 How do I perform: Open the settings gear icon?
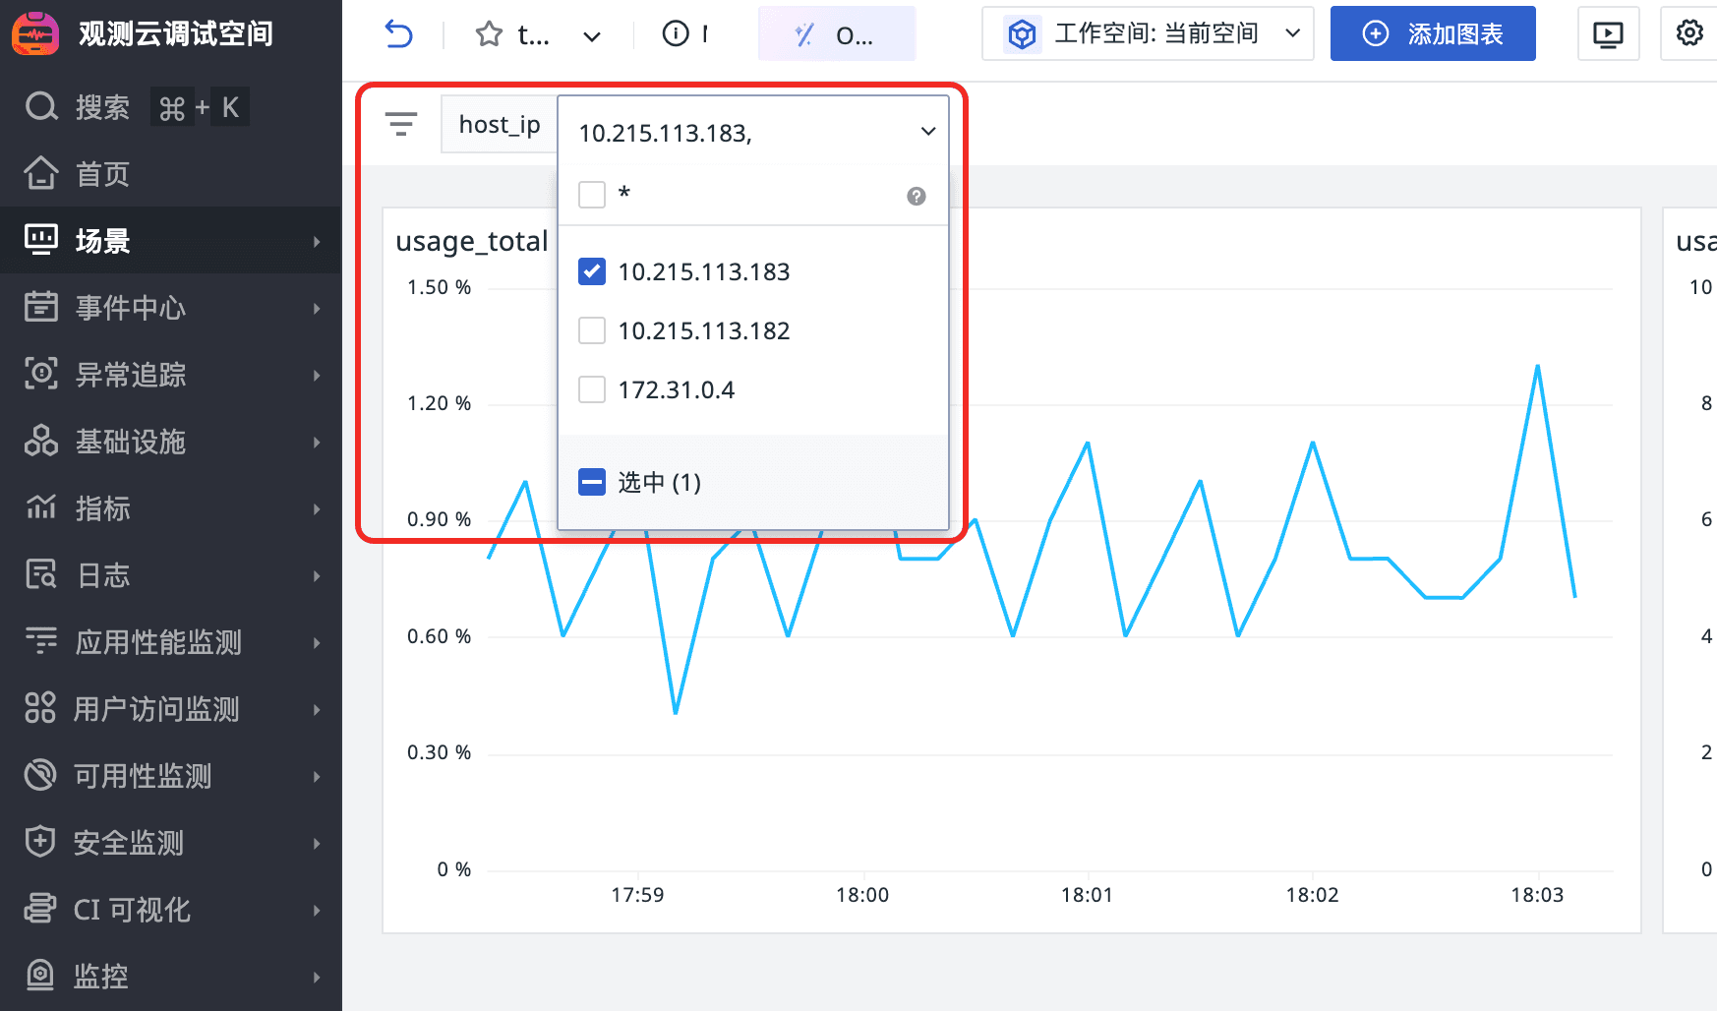(x=1688, y=33)
